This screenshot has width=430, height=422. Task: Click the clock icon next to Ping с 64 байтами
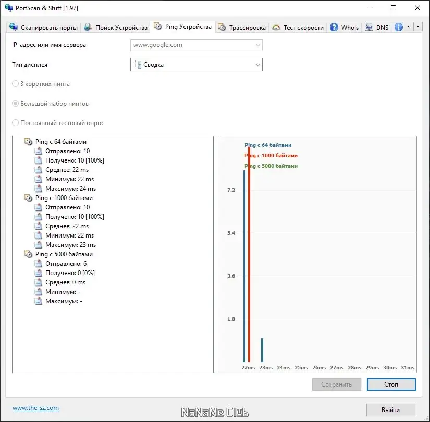point(28,142)
